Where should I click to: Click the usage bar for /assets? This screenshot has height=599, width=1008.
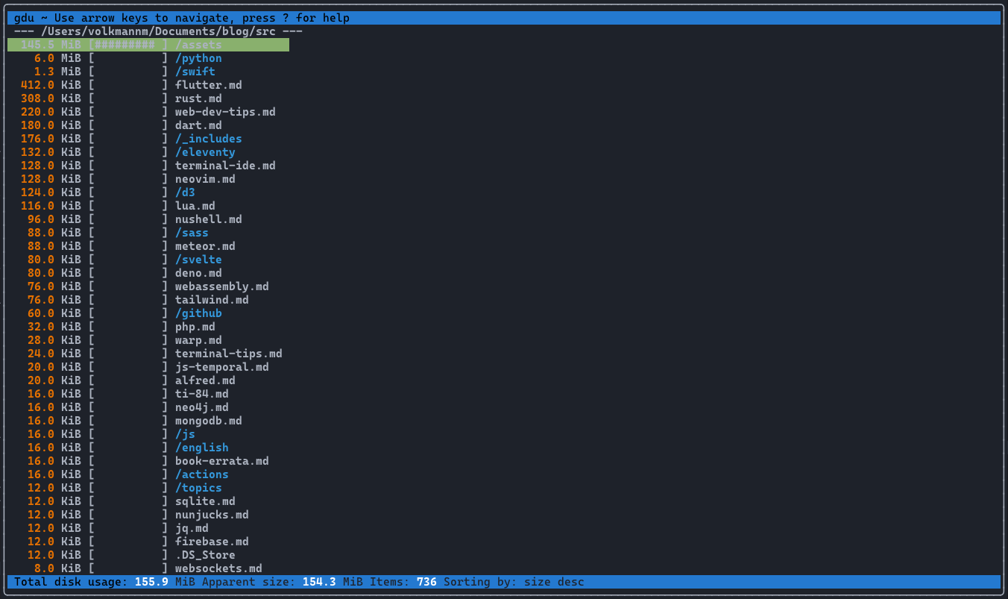click(x=128, y=45)
